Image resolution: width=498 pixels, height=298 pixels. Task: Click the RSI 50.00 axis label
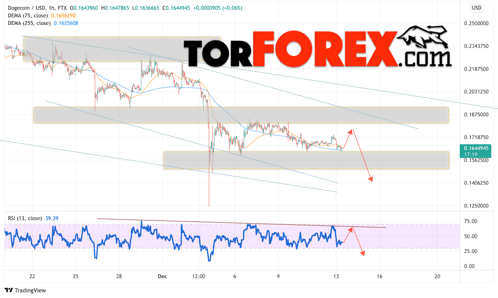(x=471, y=236)
